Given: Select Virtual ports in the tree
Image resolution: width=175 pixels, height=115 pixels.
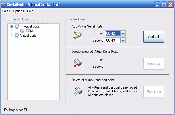Looking at the screenshot, I should 28,36.
